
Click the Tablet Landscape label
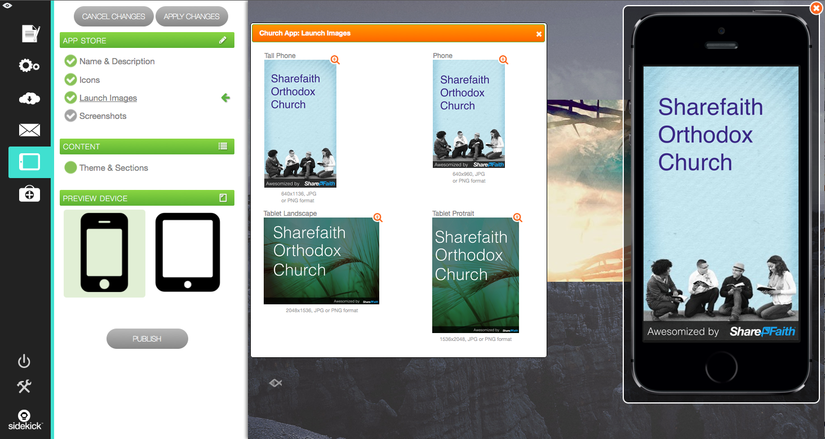tap(290, 214)
